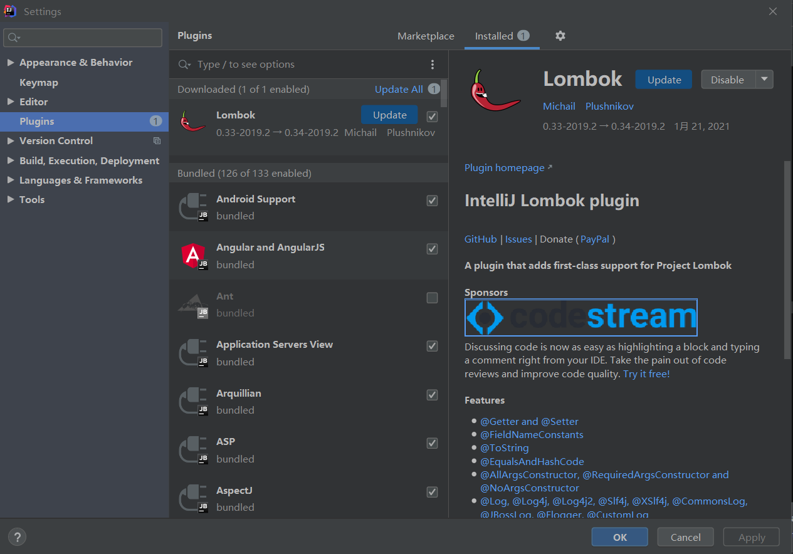Click the plugin details pane scrollbar
Viewport: 793px width, 554px height.
787,260
